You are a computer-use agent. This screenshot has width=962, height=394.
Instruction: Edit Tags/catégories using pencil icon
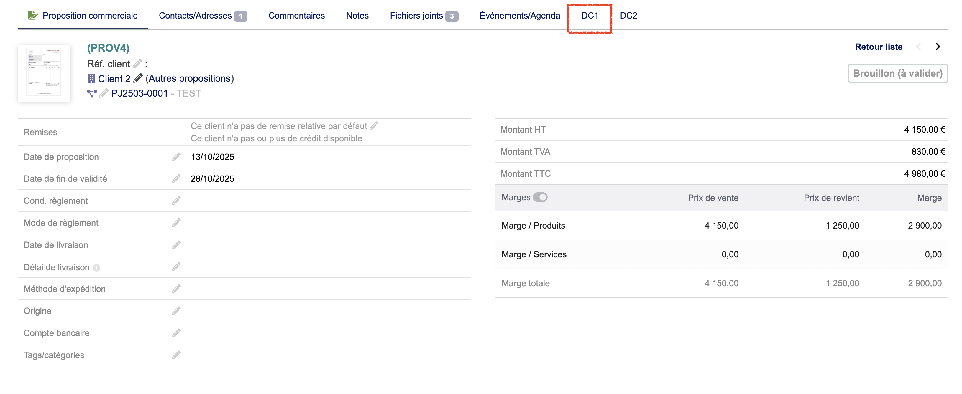[176, 355]
